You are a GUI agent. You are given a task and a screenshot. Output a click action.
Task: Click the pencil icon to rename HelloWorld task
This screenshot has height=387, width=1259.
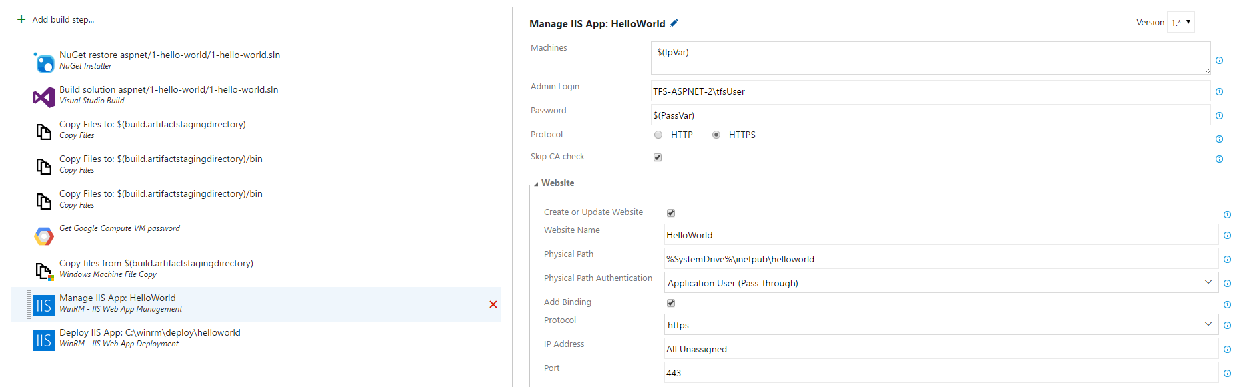point(674,23)
